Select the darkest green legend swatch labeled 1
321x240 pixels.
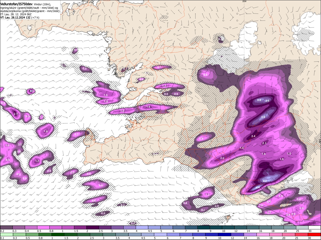pos(58,234)
